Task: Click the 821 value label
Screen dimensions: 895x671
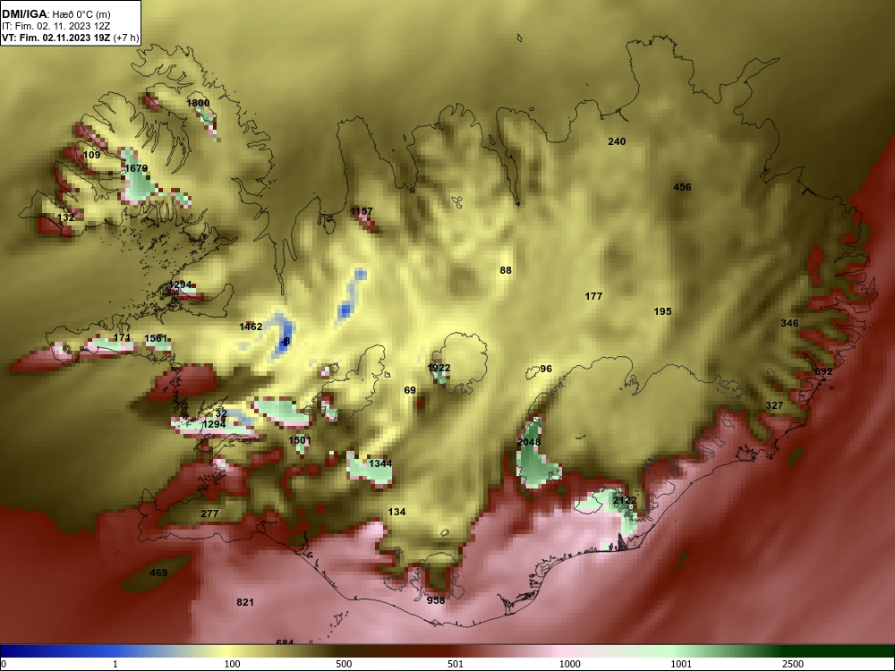Action: [245, 602]
